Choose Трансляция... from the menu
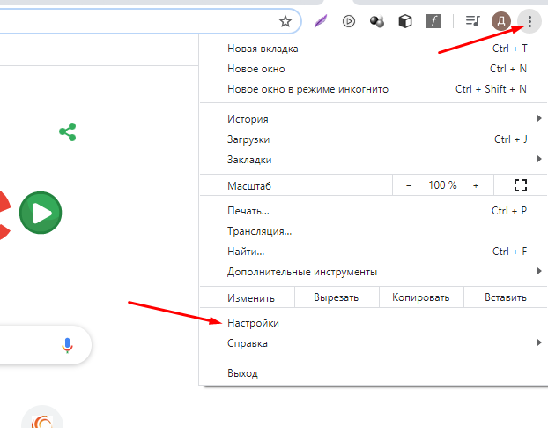 pyautogui.click(x=374, y=231)
